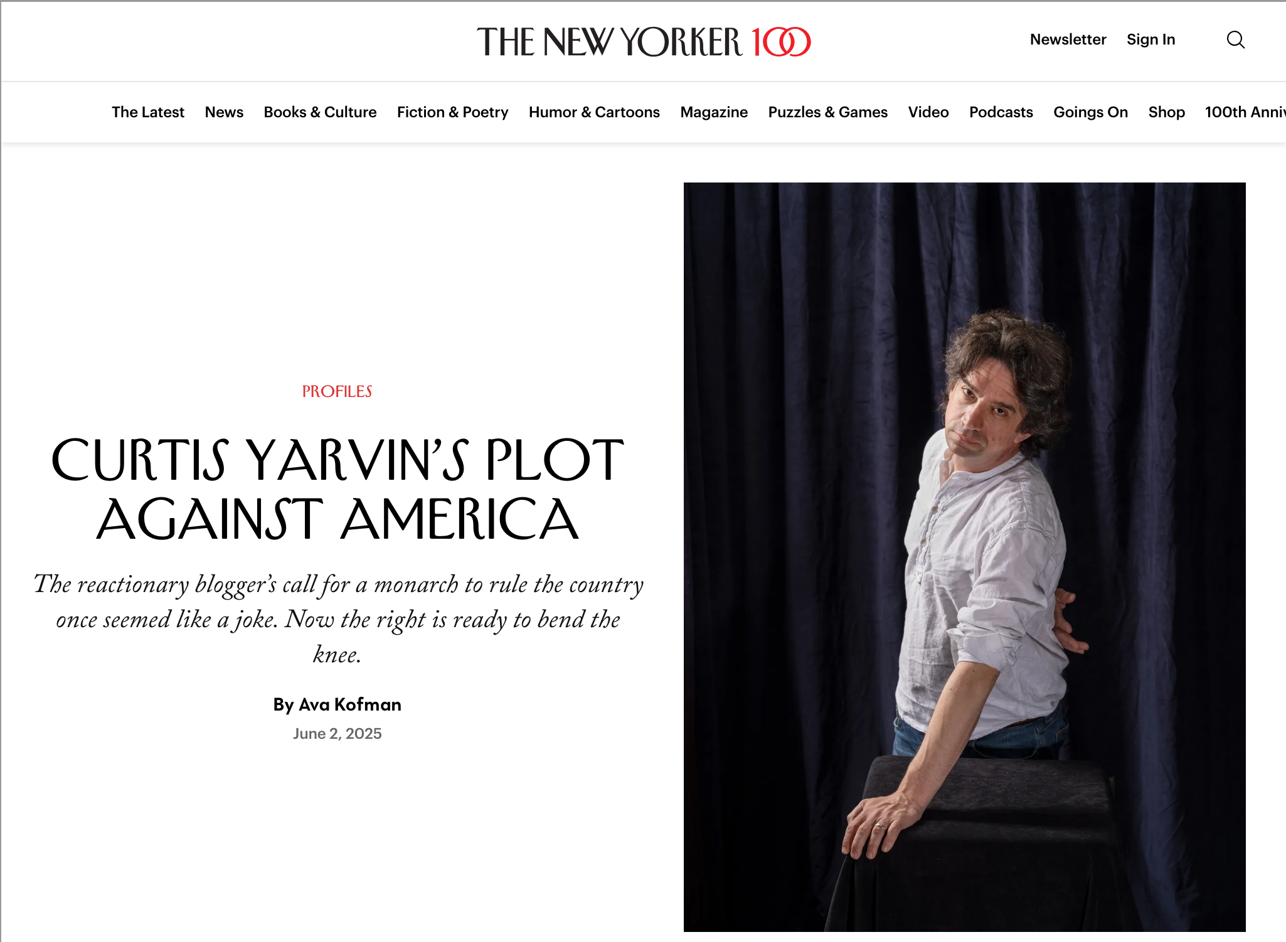
Task: Open the search magnifier icon
Action: [x=1235, y=40]
